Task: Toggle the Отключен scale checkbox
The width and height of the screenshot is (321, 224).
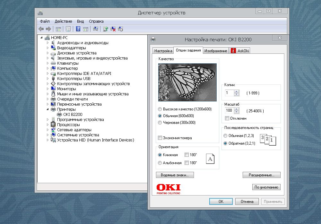Action: point(227,118)
